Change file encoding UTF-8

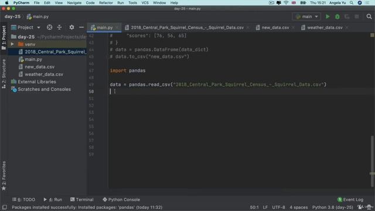(278, 207)
